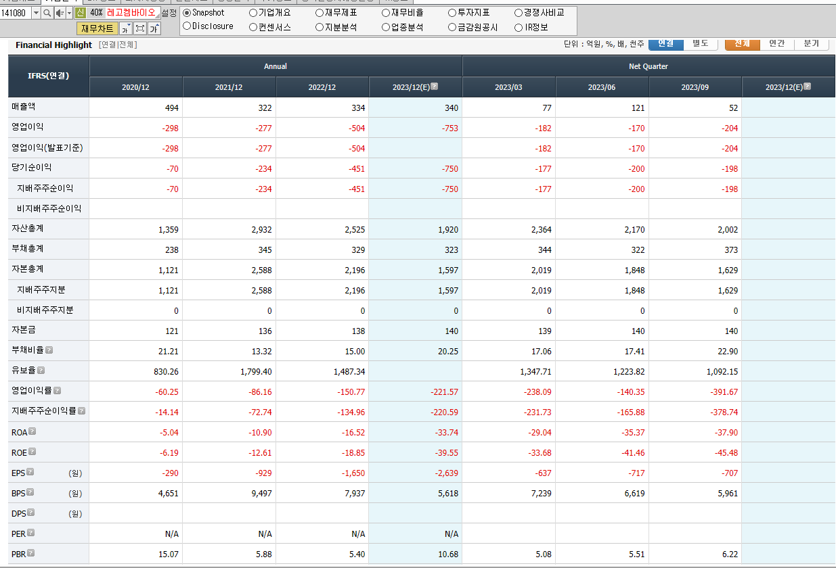Image resolution: width=836 pixels, height=568 pixels.
Task: Open the stock code dropdown arrow
Action: point(36,13)
